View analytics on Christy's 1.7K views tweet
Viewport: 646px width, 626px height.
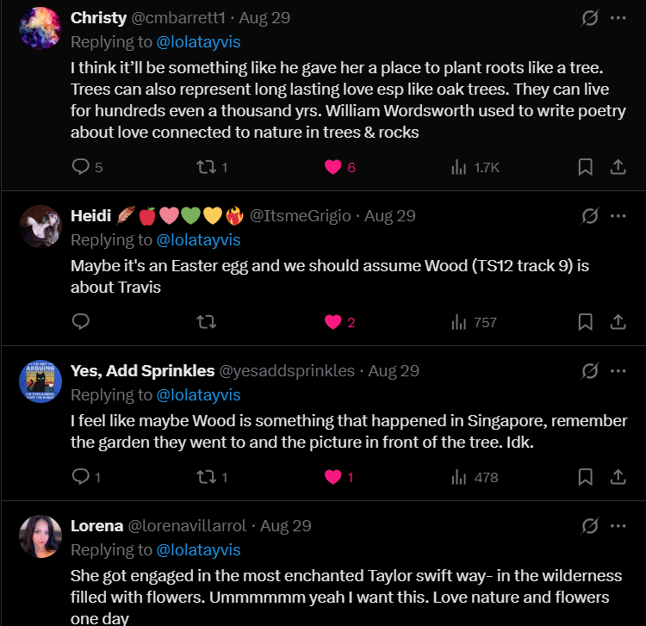pyautogui.click(x=459, y=167)
